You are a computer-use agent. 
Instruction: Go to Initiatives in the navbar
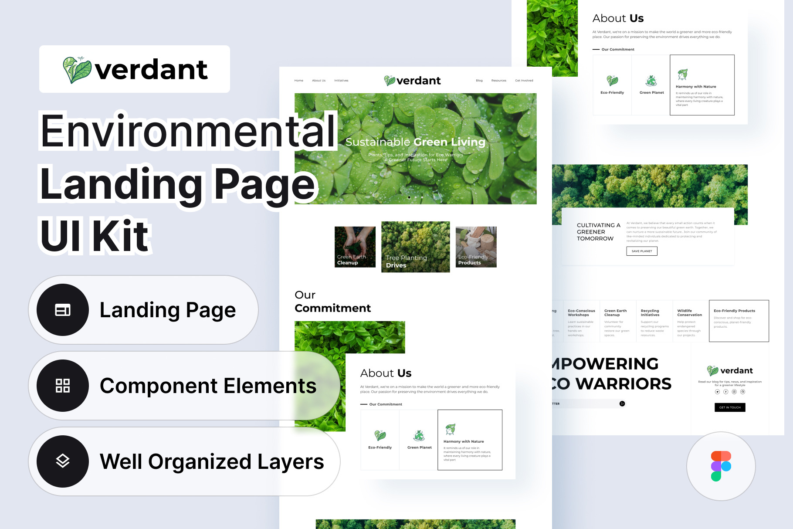tap(341, 81)
